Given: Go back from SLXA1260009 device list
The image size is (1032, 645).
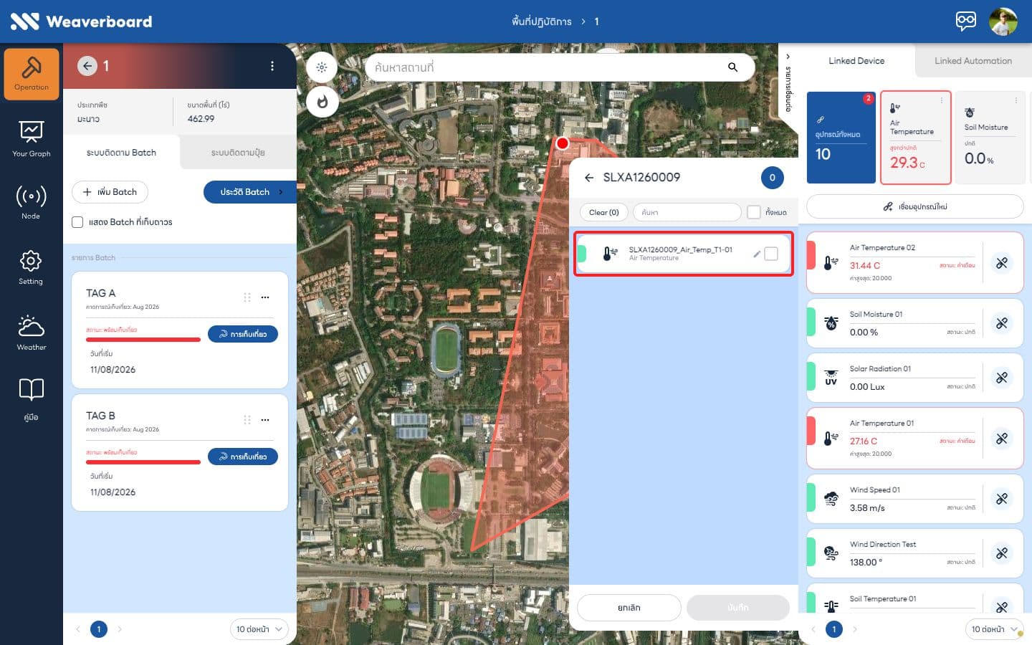Looking at the screenshot, I should point(589,178).
